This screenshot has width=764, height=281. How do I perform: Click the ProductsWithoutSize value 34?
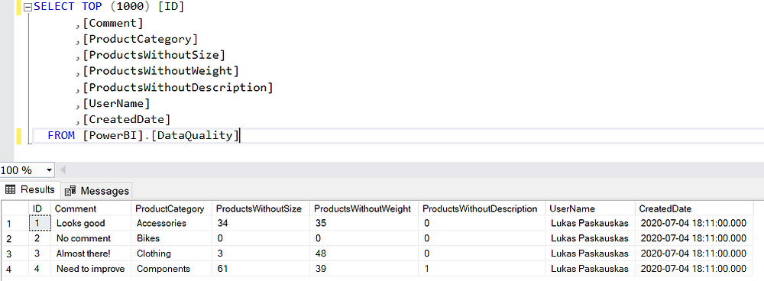coord(261,224)
